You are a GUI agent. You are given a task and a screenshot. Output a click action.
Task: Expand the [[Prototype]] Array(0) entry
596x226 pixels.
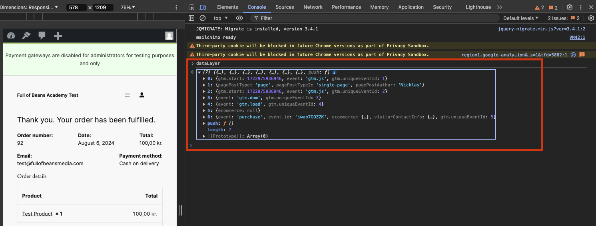click(205, 136)
